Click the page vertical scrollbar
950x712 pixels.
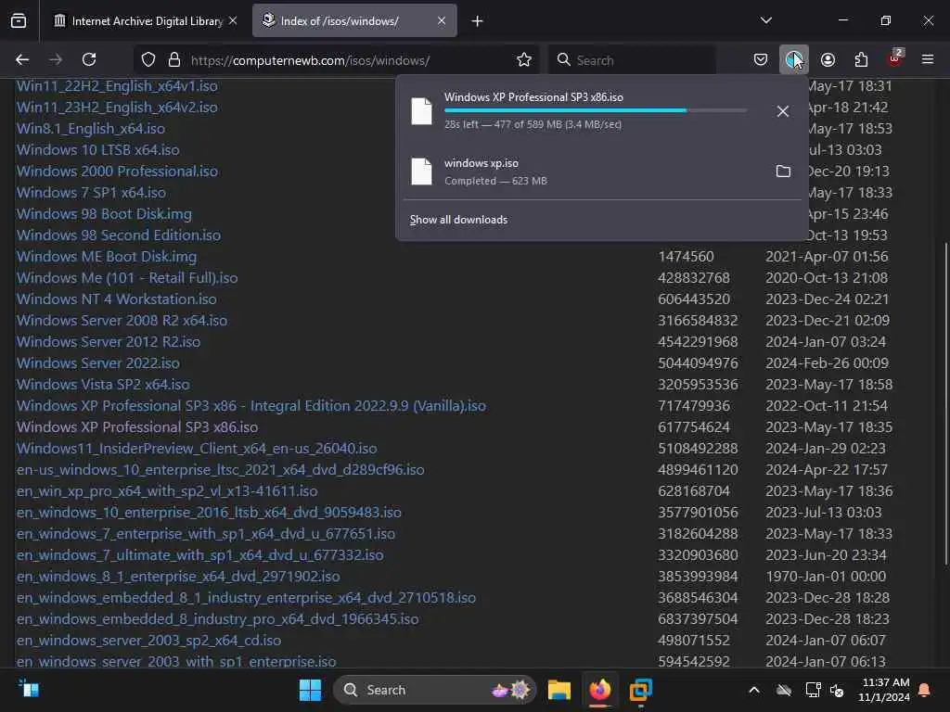[x=945, y=404]
